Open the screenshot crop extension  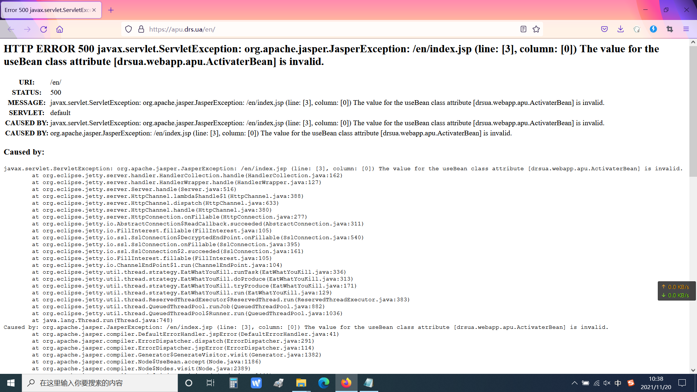point(670,29)
